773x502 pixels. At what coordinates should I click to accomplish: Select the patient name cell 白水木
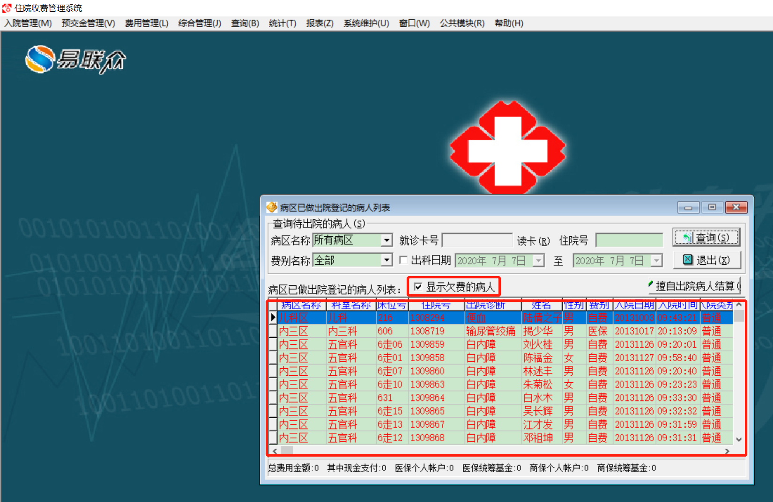click(x=542, y=398)
